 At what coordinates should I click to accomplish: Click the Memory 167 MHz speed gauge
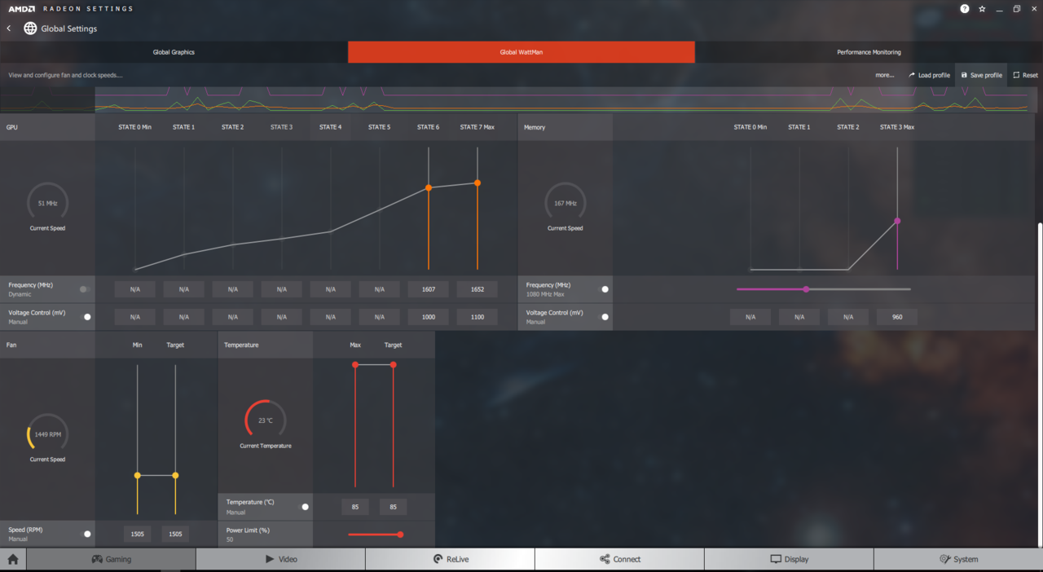click(x=565, y=203)
